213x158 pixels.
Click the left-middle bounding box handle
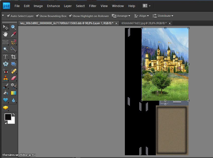[x=142, y=64]
